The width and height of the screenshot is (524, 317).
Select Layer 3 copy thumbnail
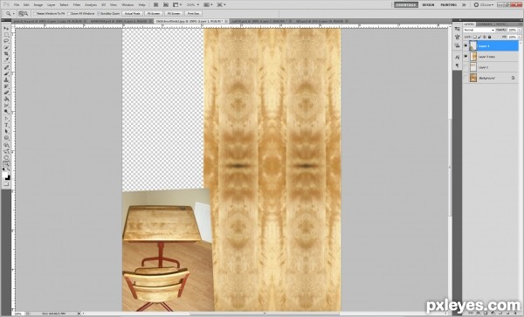tap(473, 57)
